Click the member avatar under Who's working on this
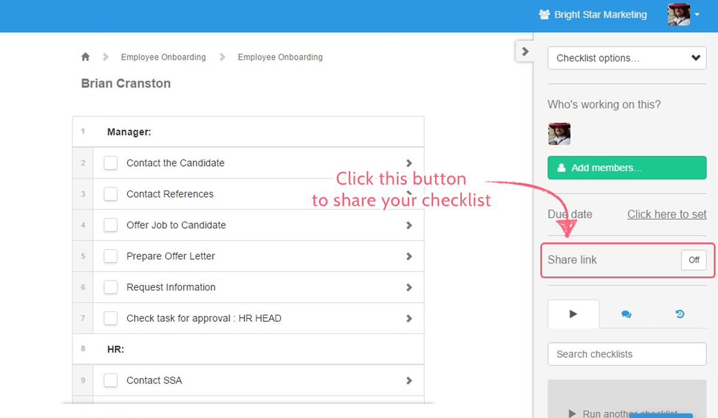This screenshot has height=418, width=718. (559, 134)
